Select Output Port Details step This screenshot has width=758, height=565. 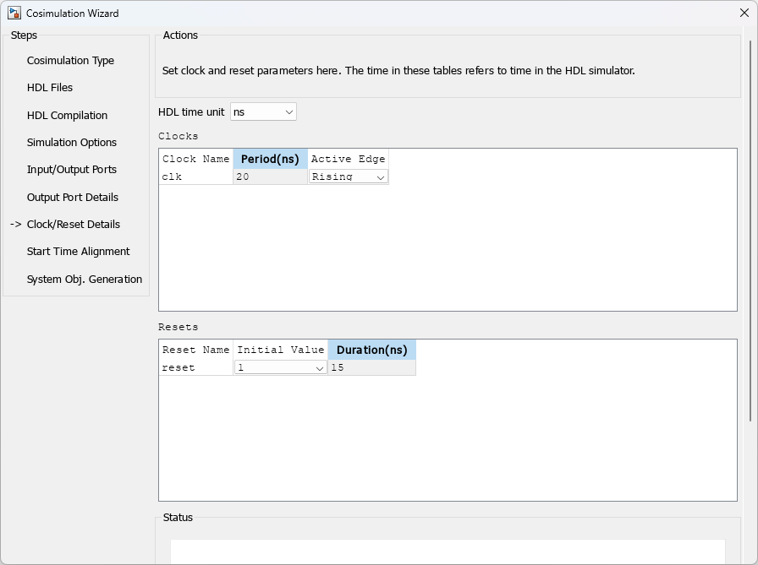click(73, 198)
